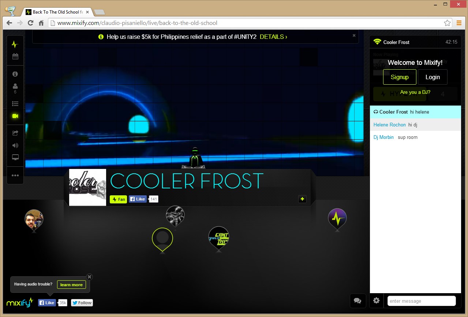Click the Cooler Frost title in chat header

[396, 42]
